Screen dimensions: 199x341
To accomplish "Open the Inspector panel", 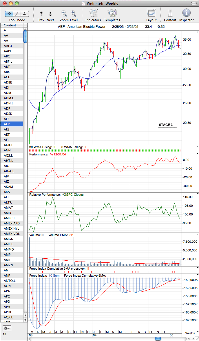I will coord(187,13).
